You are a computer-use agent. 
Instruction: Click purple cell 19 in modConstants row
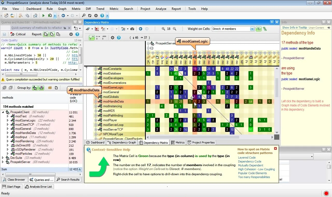click(195, 69)
